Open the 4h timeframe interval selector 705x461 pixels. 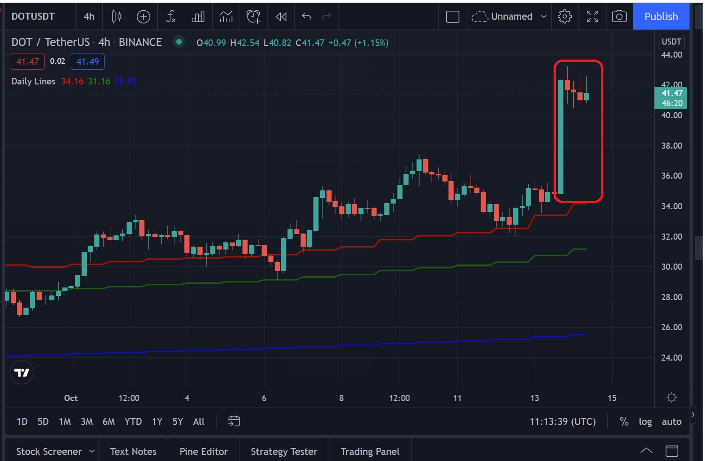[x=89, y=17]
